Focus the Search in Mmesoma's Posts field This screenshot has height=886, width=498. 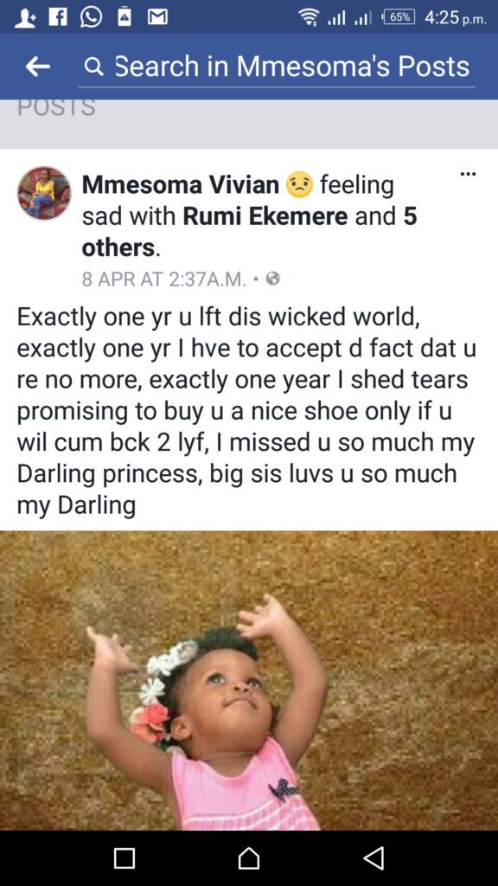277,67
